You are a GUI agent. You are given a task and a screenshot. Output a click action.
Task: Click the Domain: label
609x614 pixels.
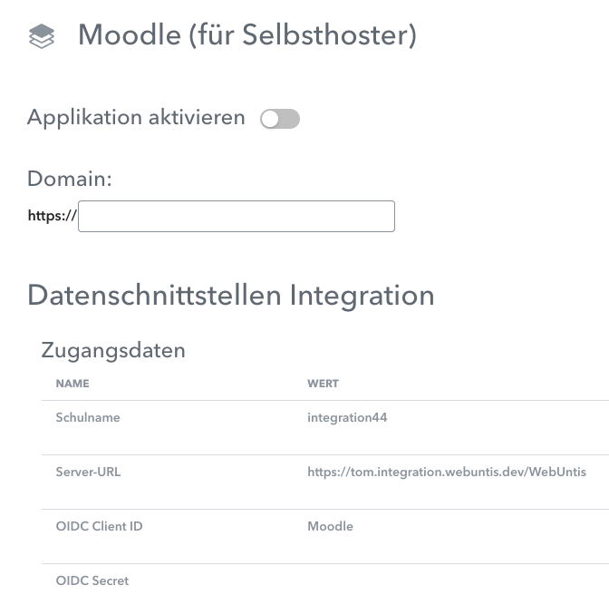coord(70,179)
